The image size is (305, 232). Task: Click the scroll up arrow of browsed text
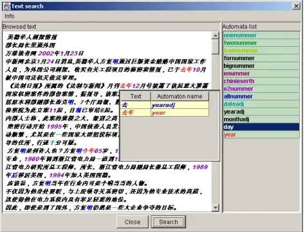coord(215,35)
